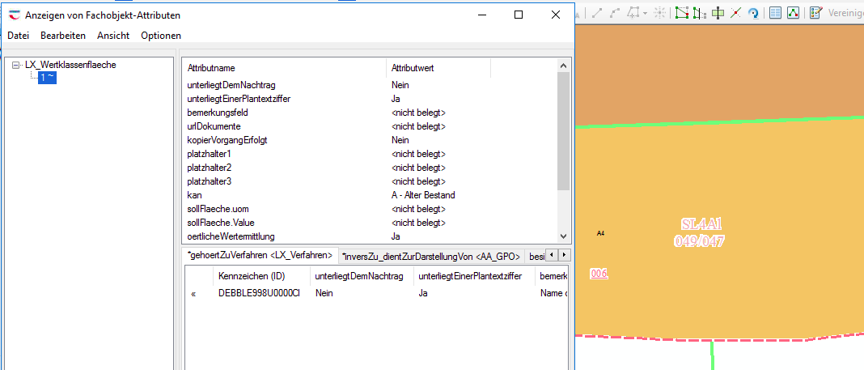
Task: Open the Optionen menu
Action: pyautogui.click(x=161, y=36)
